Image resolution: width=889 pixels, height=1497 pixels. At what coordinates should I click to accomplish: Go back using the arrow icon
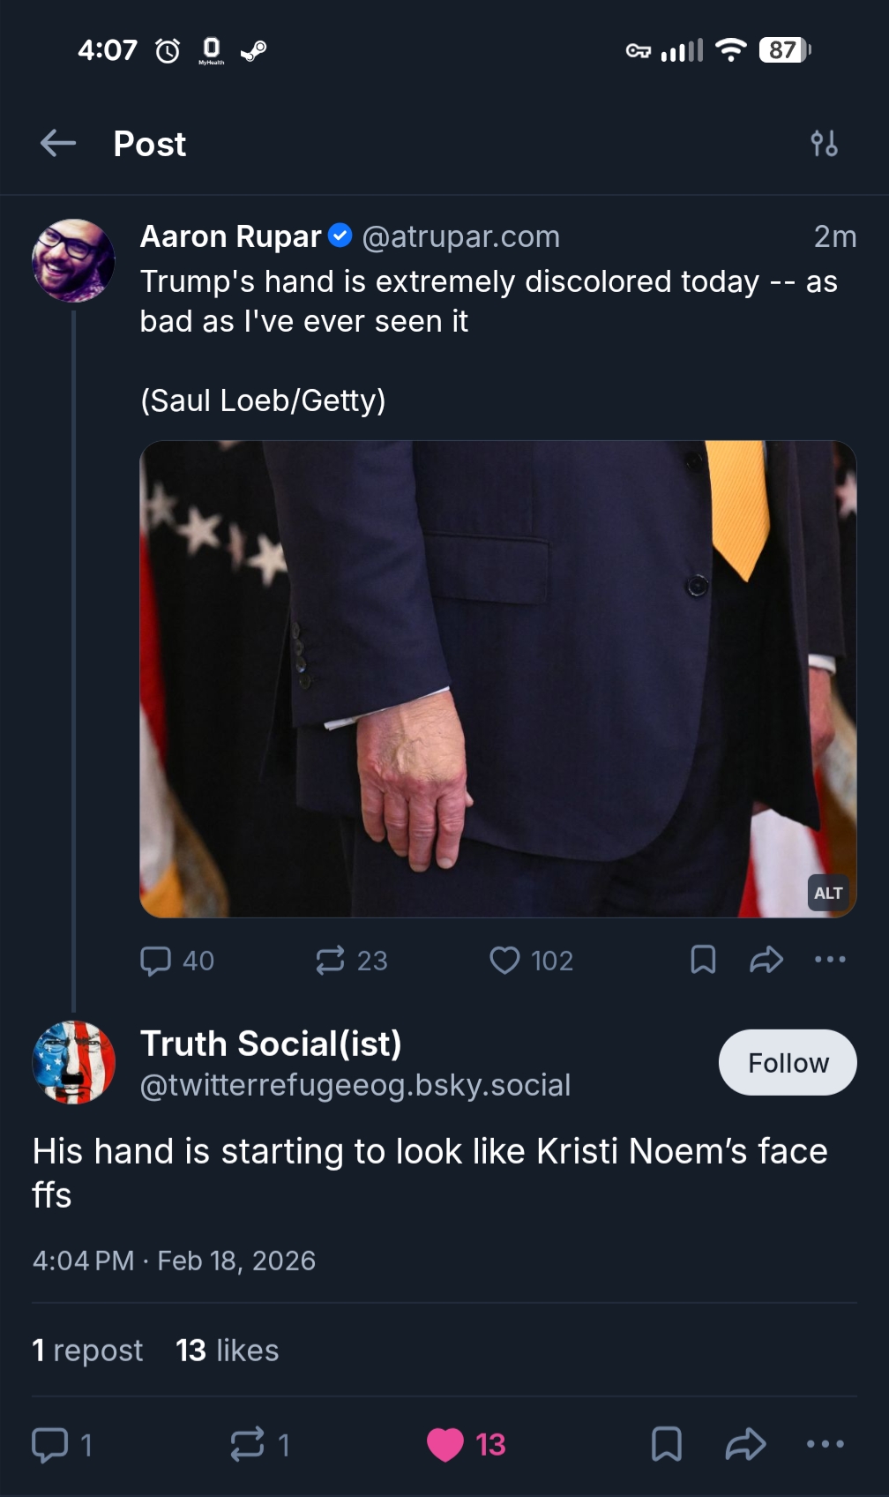click(58, 143)
